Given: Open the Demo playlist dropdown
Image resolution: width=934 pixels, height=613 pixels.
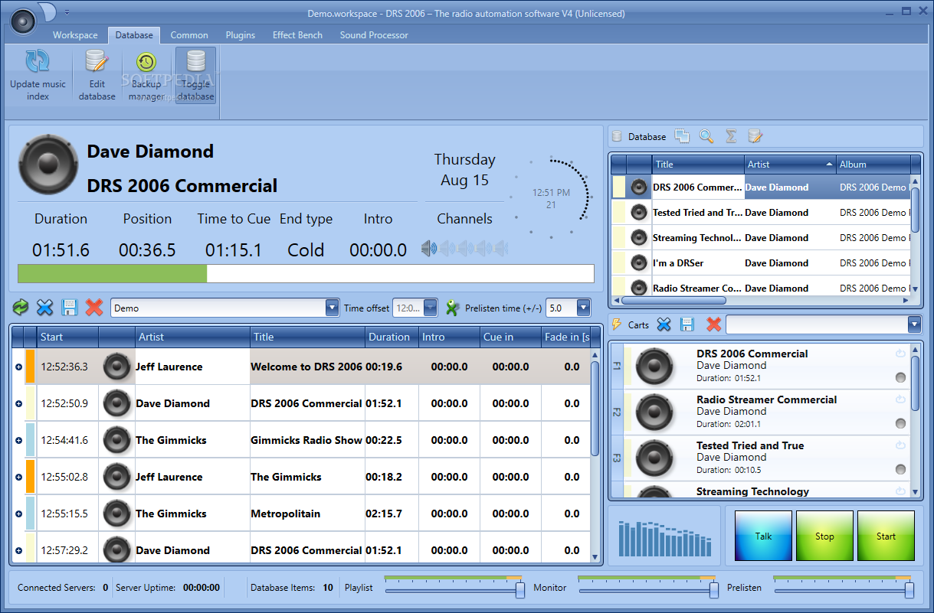Looking at the screenshot, I should click(x=332, y=308).
